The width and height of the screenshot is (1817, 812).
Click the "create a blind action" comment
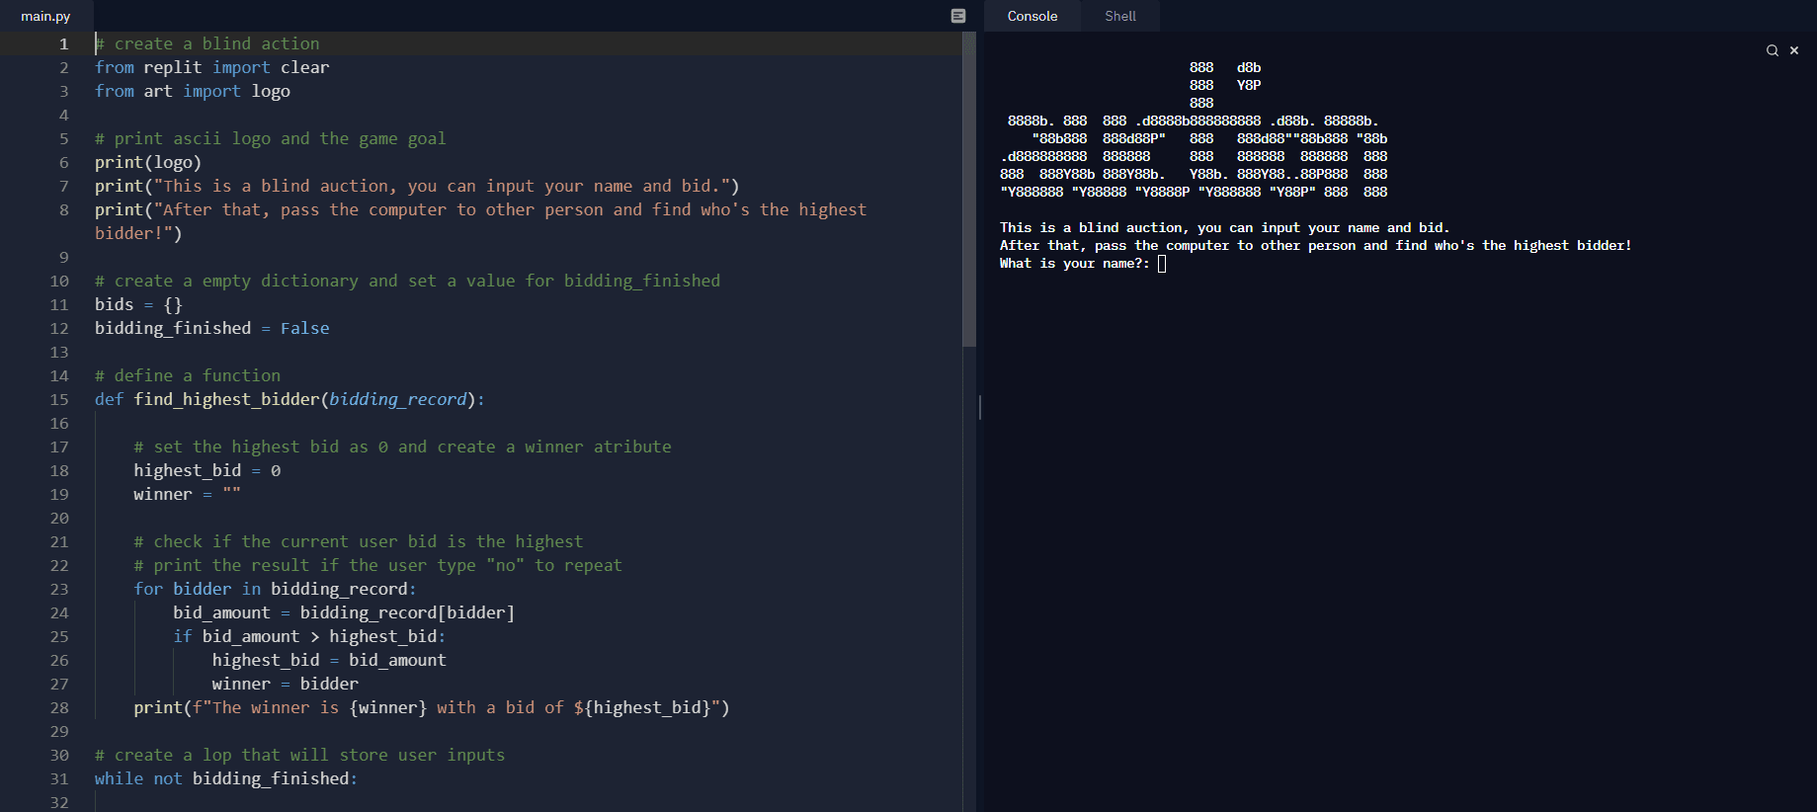click(216, 44)
